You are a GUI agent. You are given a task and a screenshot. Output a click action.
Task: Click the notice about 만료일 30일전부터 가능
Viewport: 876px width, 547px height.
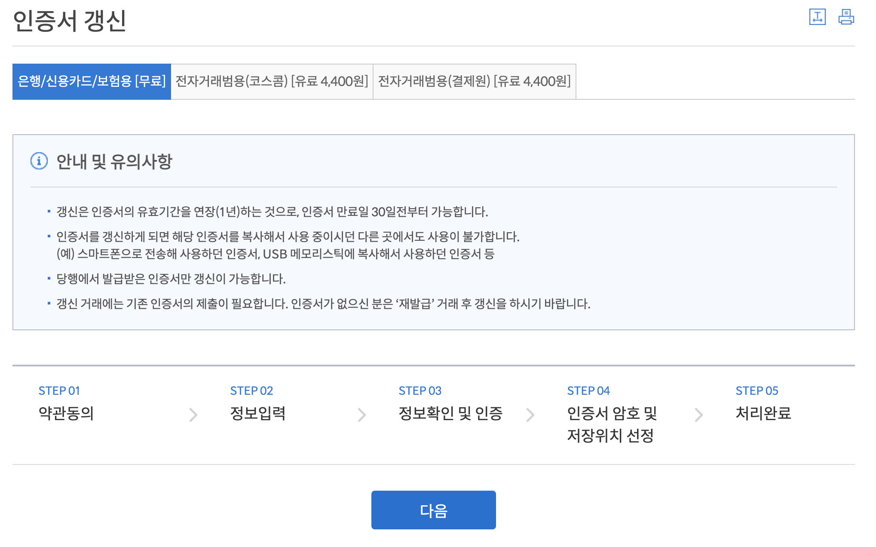point(272,212)
